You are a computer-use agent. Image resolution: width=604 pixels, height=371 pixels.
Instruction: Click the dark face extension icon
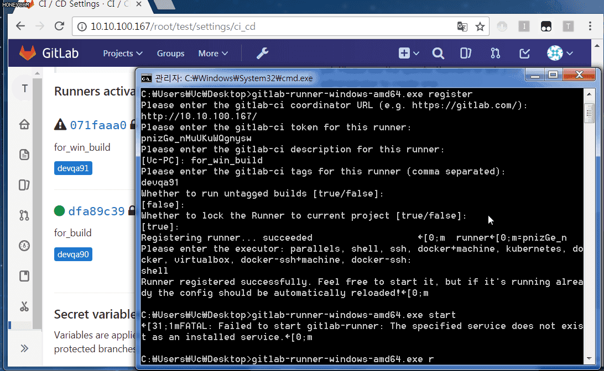point(546,26)
